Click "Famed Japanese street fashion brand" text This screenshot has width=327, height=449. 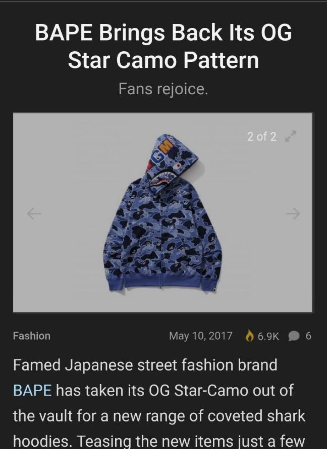145,365
